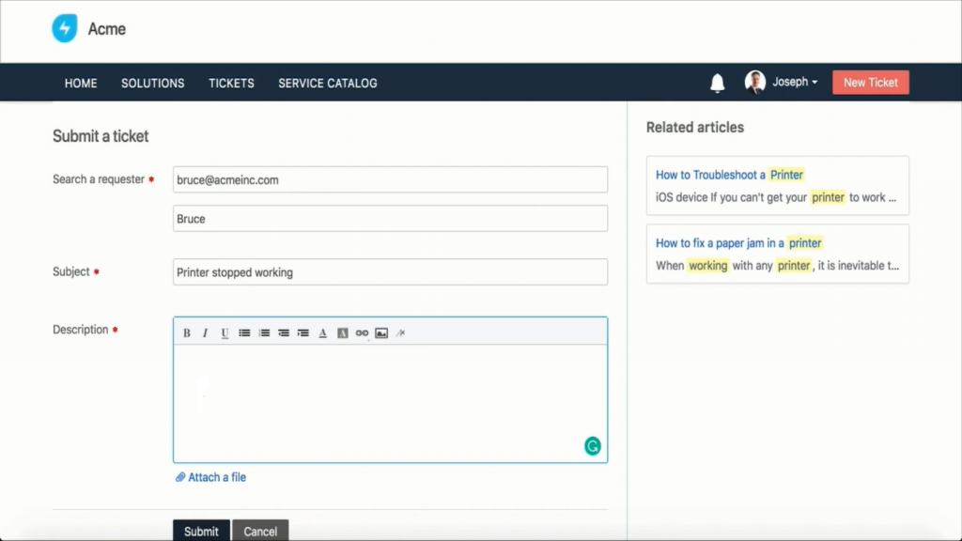This screenshot has width=962, height=541.
Task: Increase indent of description text
Action: [303, 332]
